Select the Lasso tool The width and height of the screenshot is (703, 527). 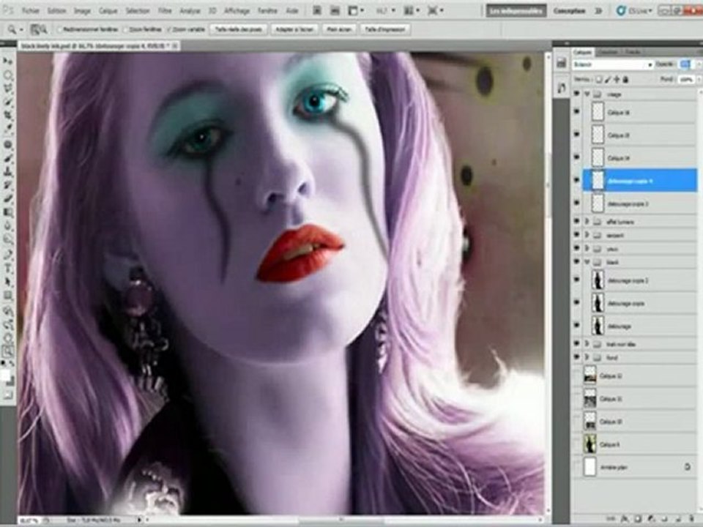(7, 89)
